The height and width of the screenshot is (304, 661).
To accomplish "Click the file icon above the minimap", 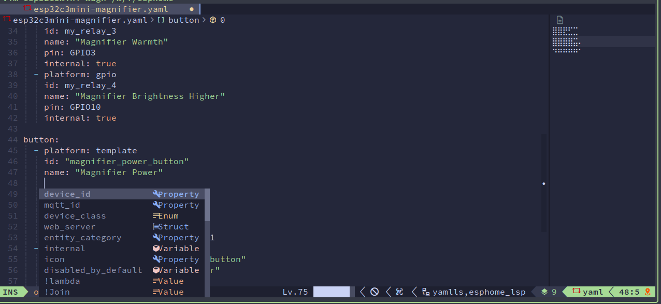I will point(559,19).
